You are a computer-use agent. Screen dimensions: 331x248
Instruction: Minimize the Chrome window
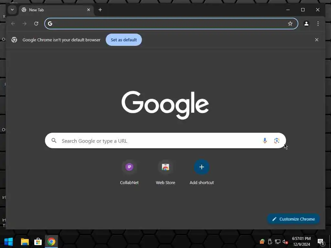tap(288, 10)
